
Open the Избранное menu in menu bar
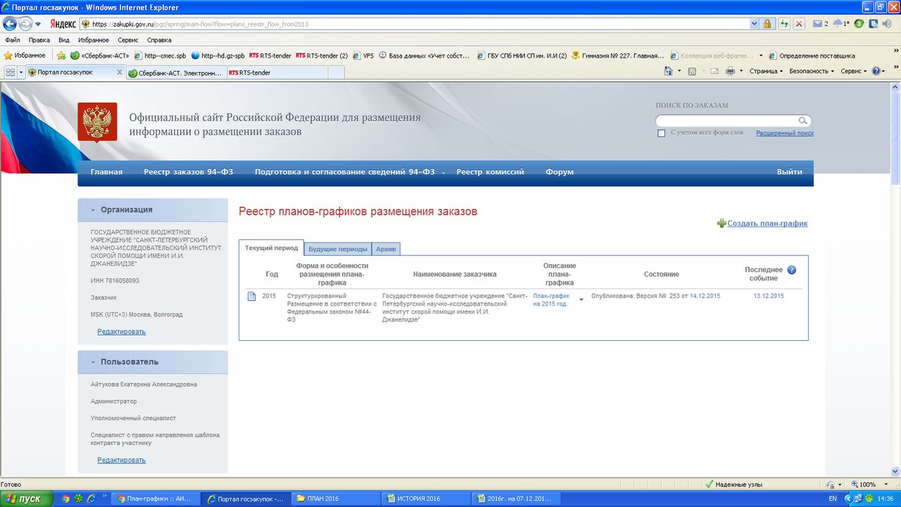tap(94, 40)
